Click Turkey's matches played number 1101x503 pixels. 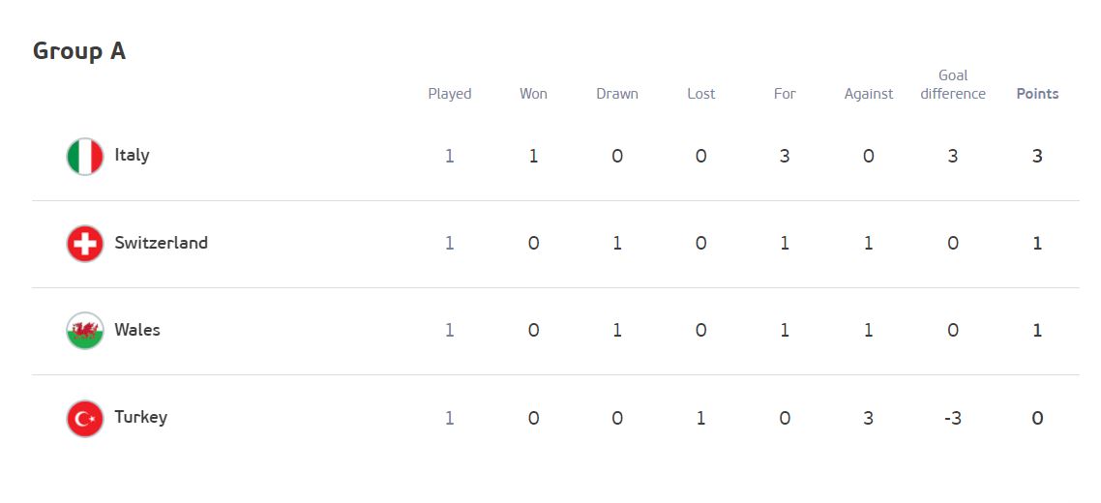point(450,418)
